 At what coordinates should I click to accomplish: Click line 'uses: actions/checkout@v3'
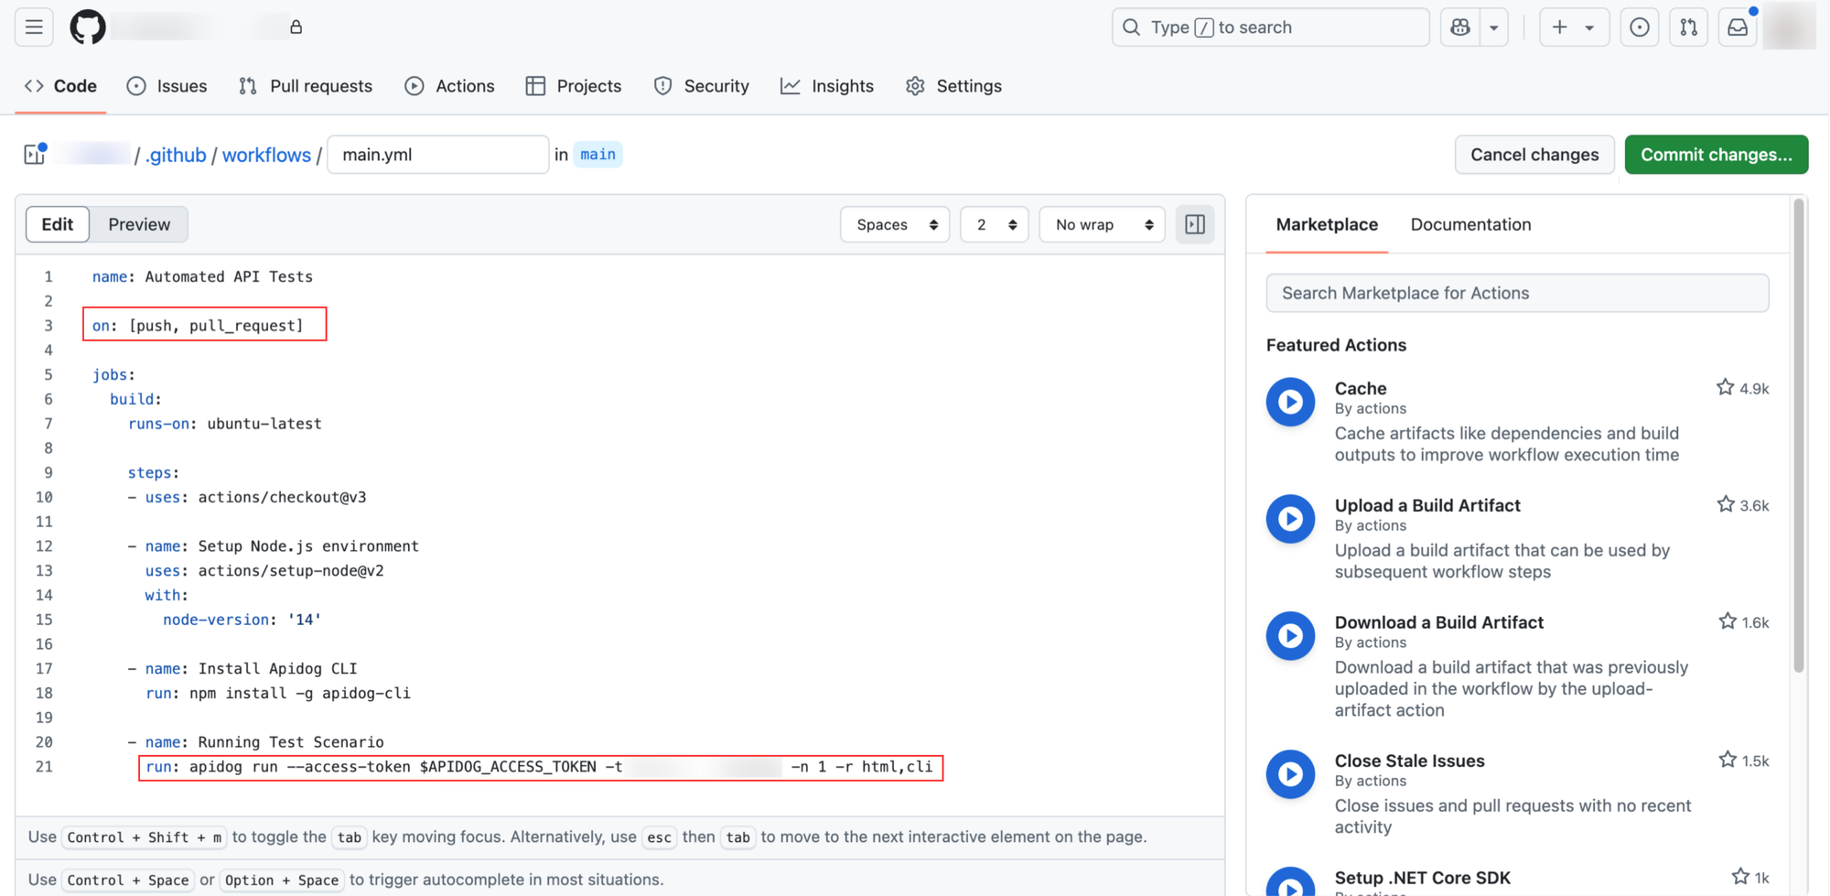[x=255, y=497]
